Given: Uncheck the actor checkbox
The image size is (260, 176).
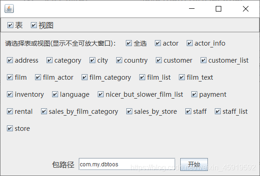Looking at the screenshot, I should tap(158, 43).
